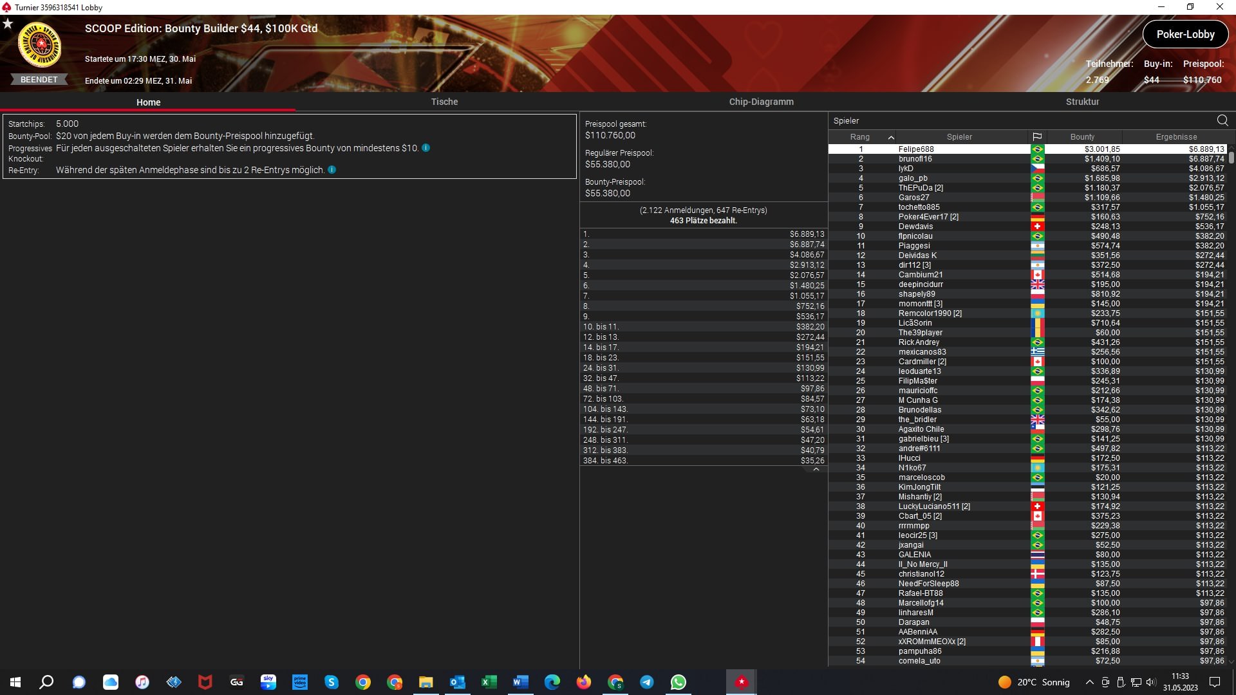
Task: Select player Garos27
Action: point(1028,198)
